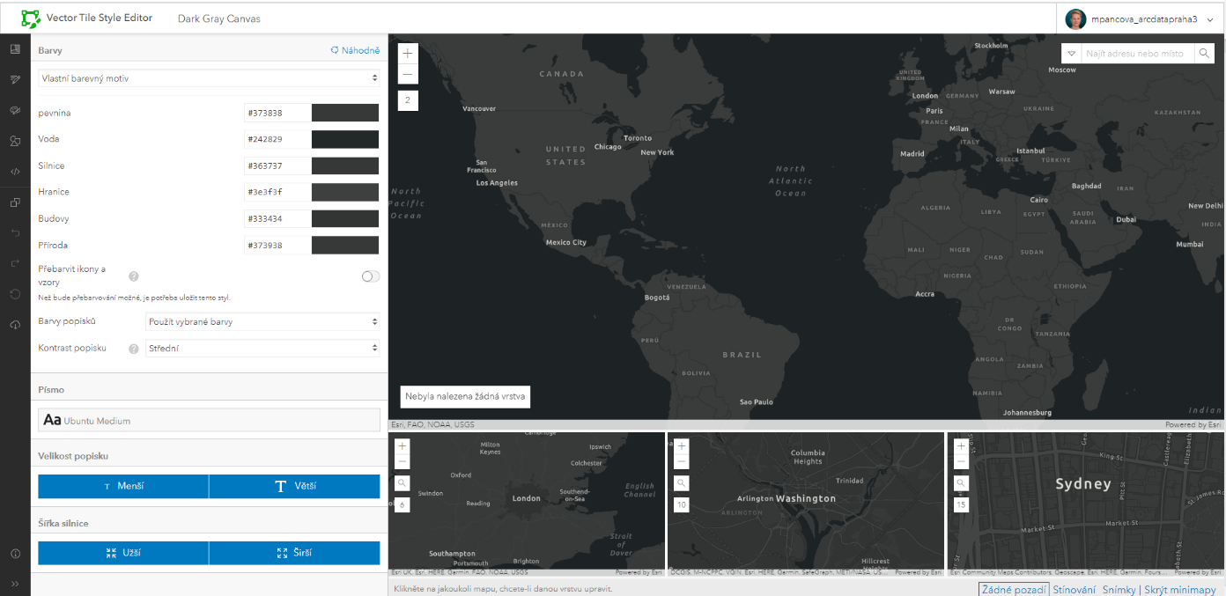Viewport: 1226px width, 596px height.
Task: Click the Najít adresu nebo místo search field
Action: [1137, 54]
